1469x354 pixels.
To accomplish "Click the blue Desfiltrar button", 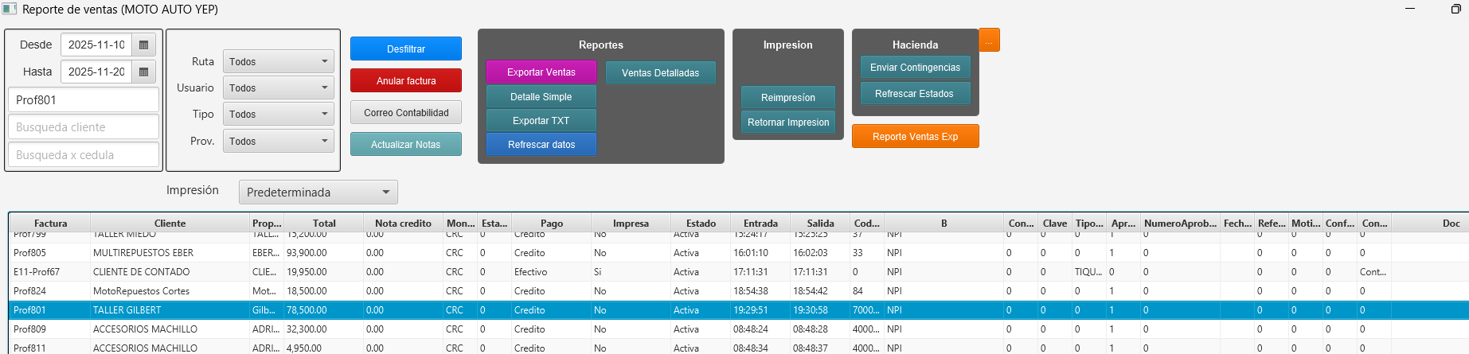I will pyautogui.click(x=405, y=49).
